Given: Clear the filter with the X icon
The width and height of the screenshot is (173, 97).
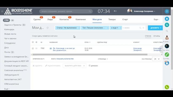Looking at the screenshot, I should pos(143,28).
